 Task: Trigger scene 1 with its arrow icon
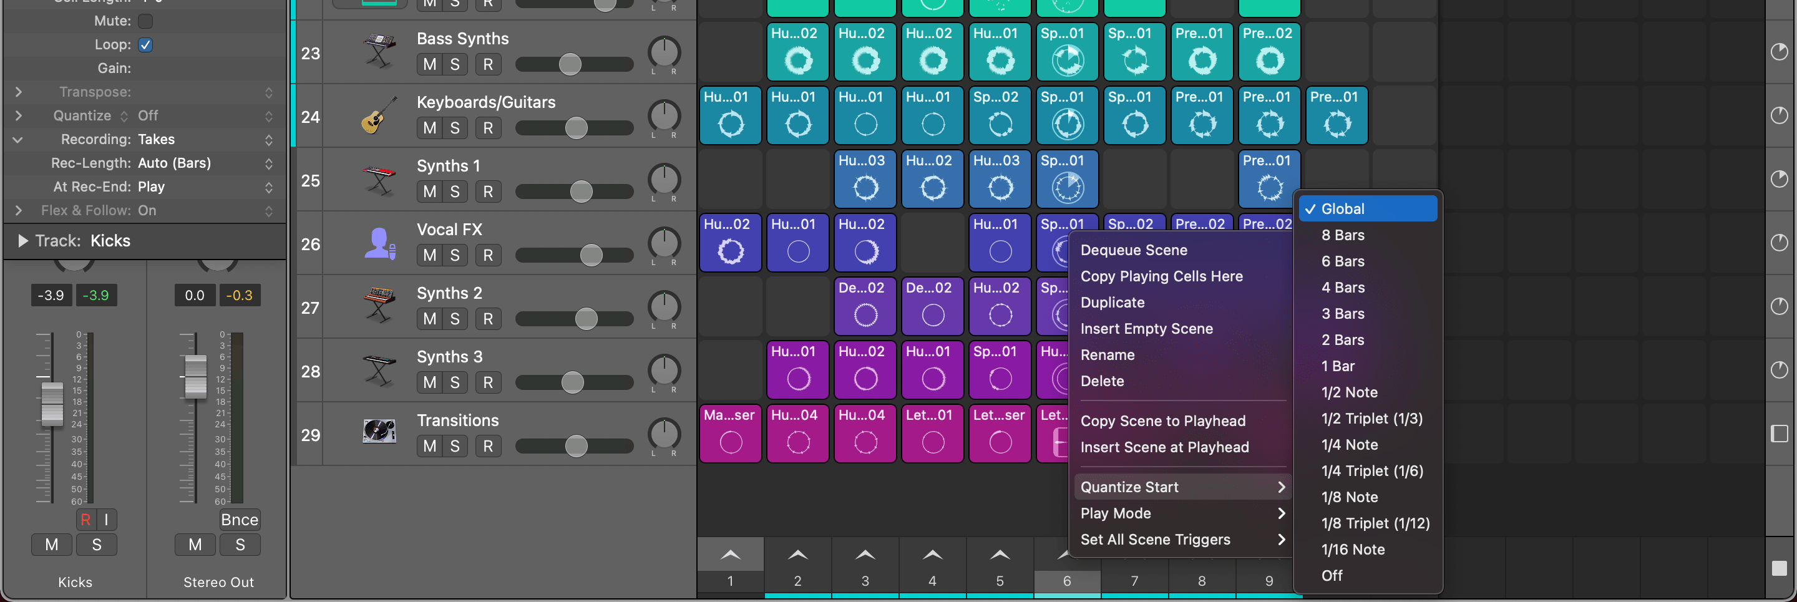coord(729,555)
